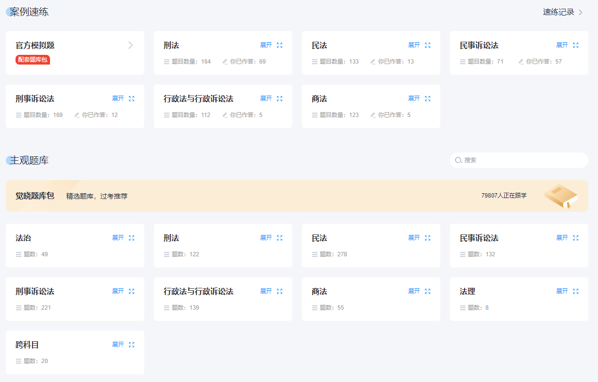Click the 配套题库包 red badge

(x=33, y=60)
